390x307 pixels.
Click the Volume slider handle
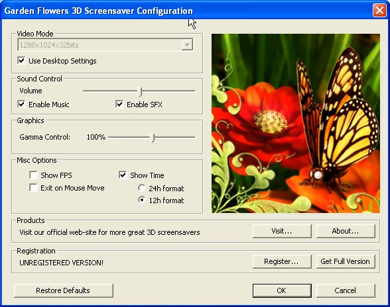140,91
